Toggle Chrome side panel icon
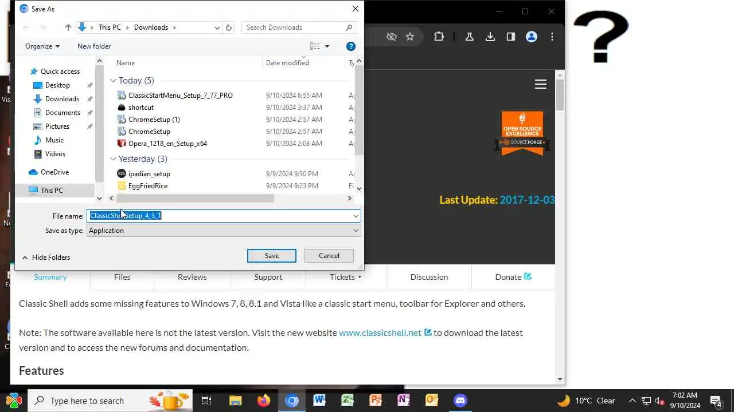 [x=511, y=37]
